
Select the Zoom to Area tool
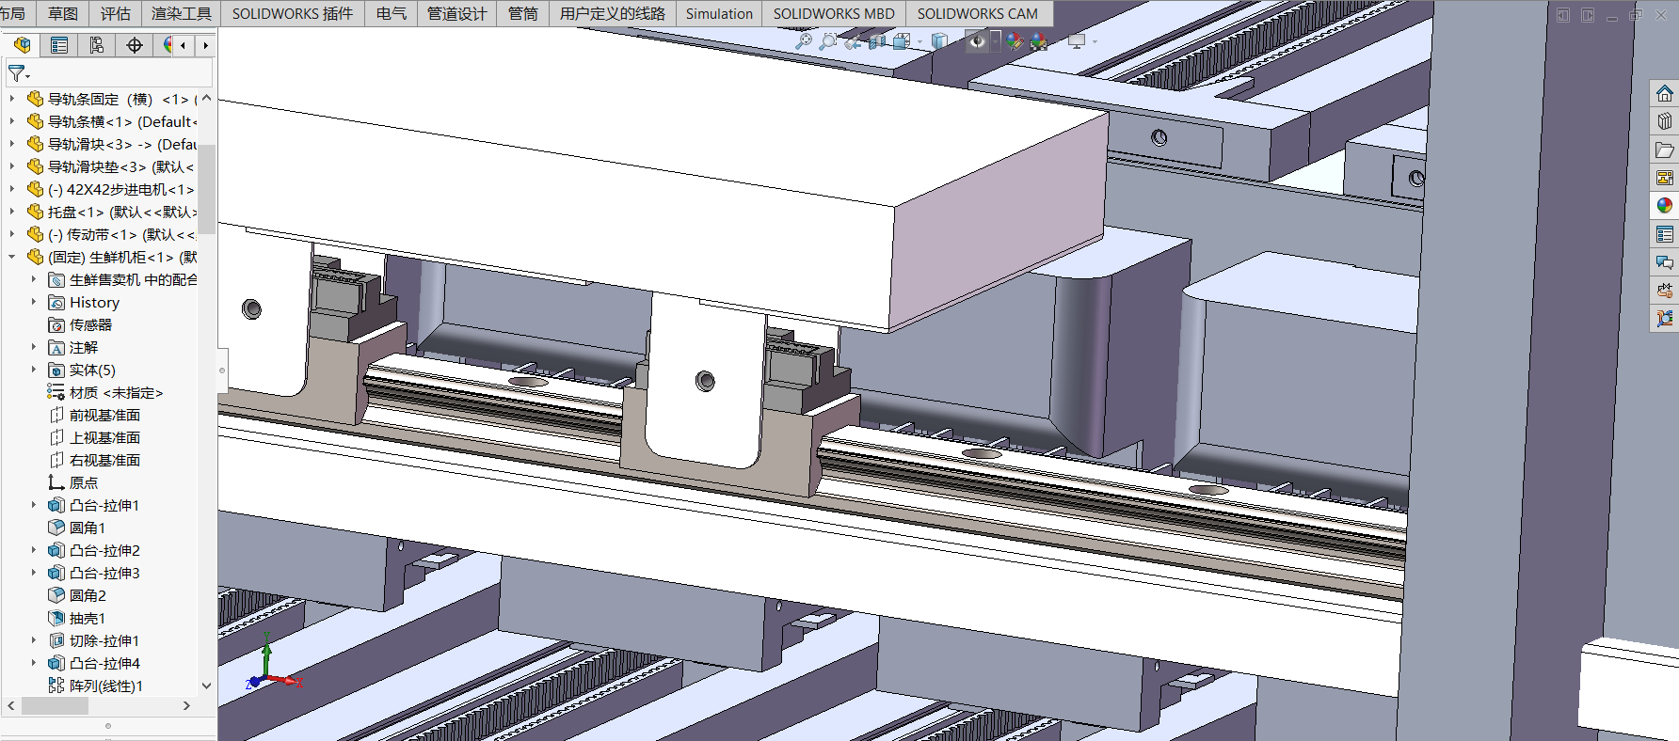[827, 41]
